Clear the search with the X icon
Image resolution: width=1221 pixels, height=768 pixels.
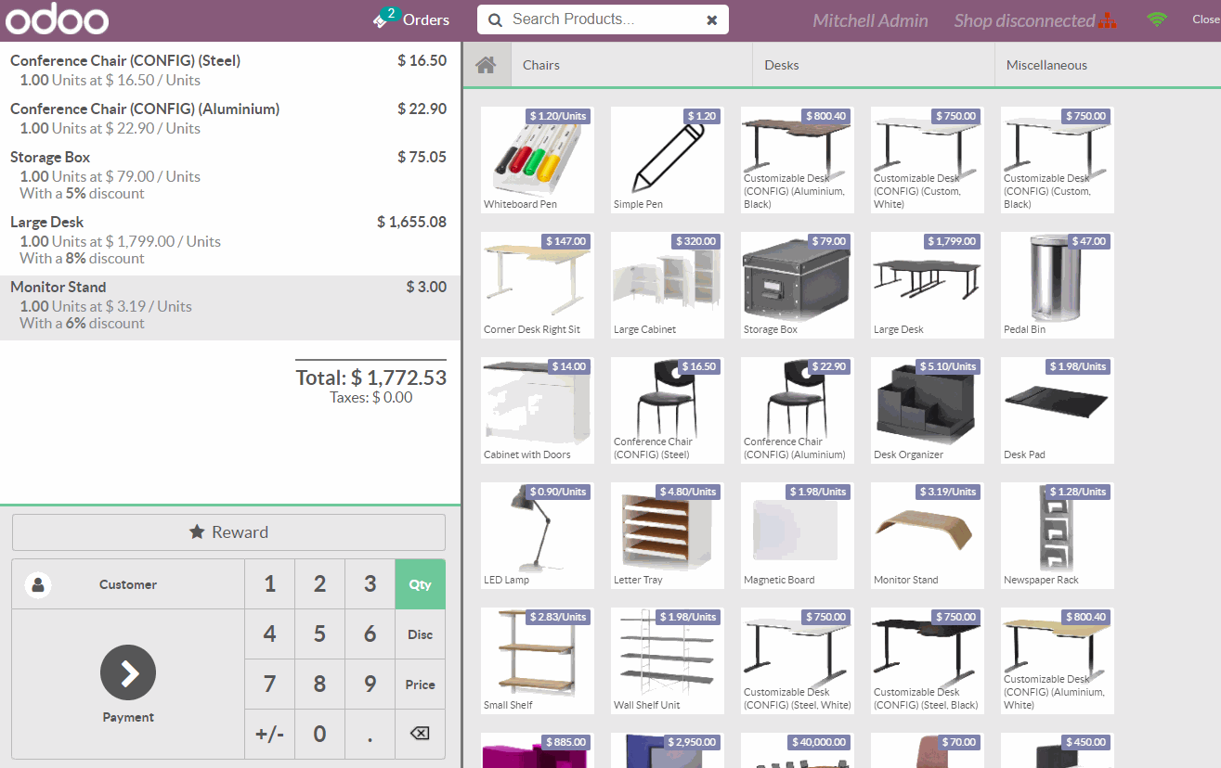(712, 19)
